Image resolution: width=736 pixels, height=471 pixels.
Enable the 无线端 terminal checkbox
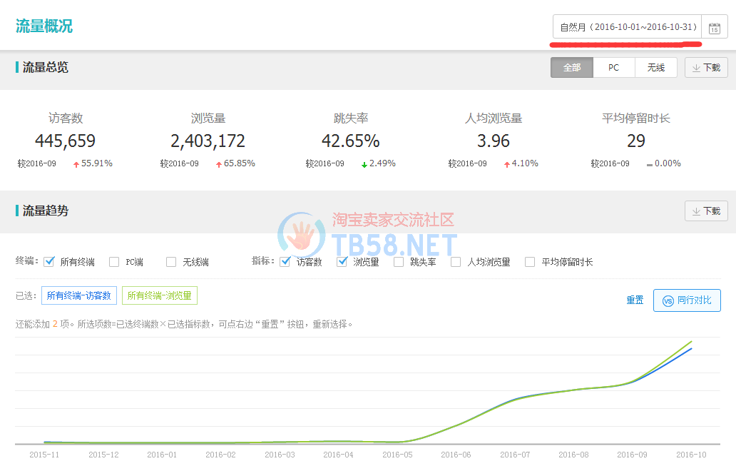[x=171, y=262]
